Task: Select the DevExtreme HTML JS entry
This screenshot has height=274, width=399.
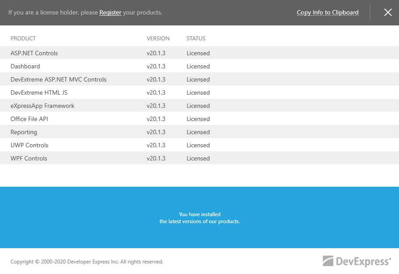Action: click(x=39, y=93)
